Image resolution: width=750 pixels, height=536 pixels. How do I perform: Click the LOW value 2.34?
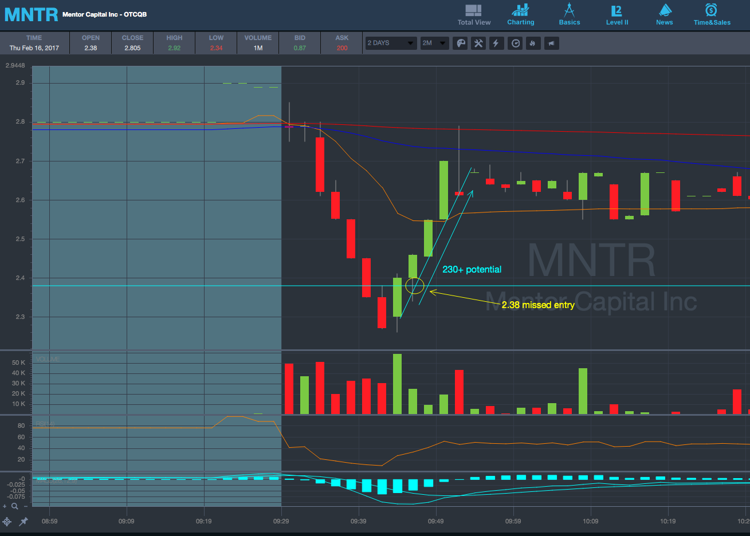tap(216, 48)
